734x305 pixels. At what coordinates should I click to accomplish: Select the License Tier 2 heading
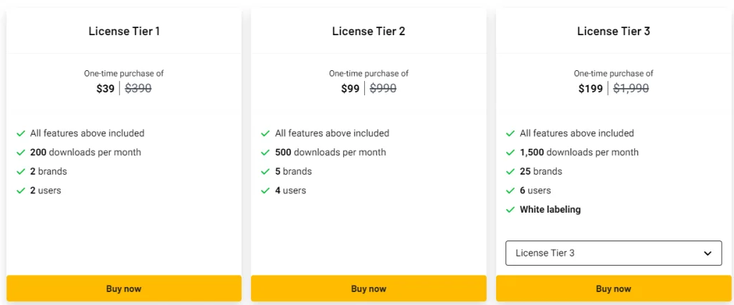(x=368, y=32)
